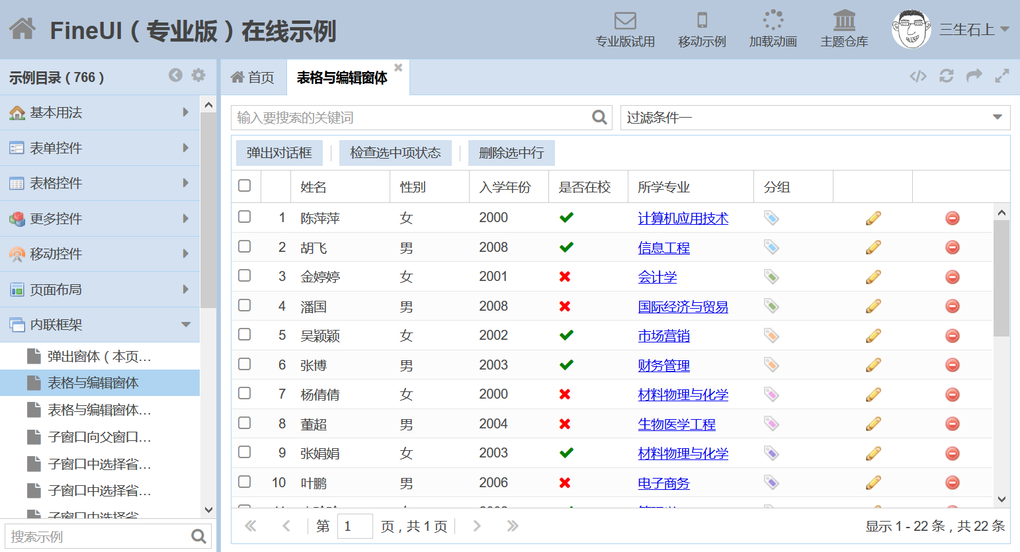Refresh the current tab with reload icon

(947, 77)
